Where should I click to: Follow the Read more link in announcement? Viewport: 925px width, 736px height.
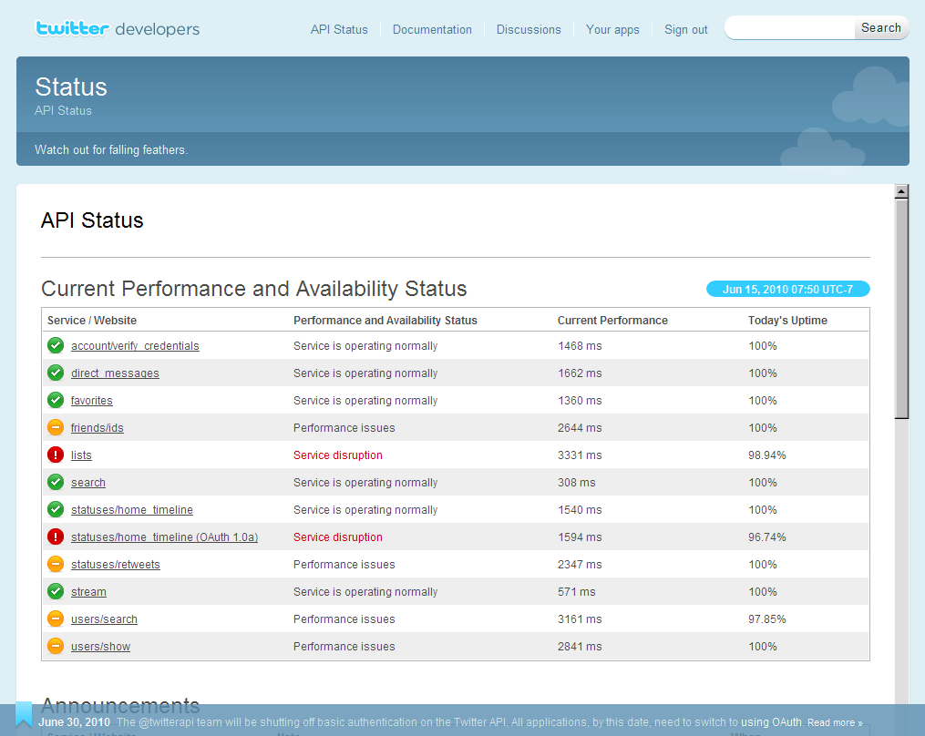[x=835, y=722]
